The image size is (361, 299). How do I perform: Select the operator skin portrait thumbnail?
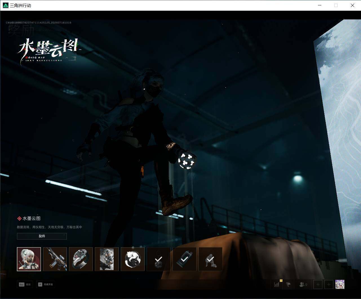[29, 259]
